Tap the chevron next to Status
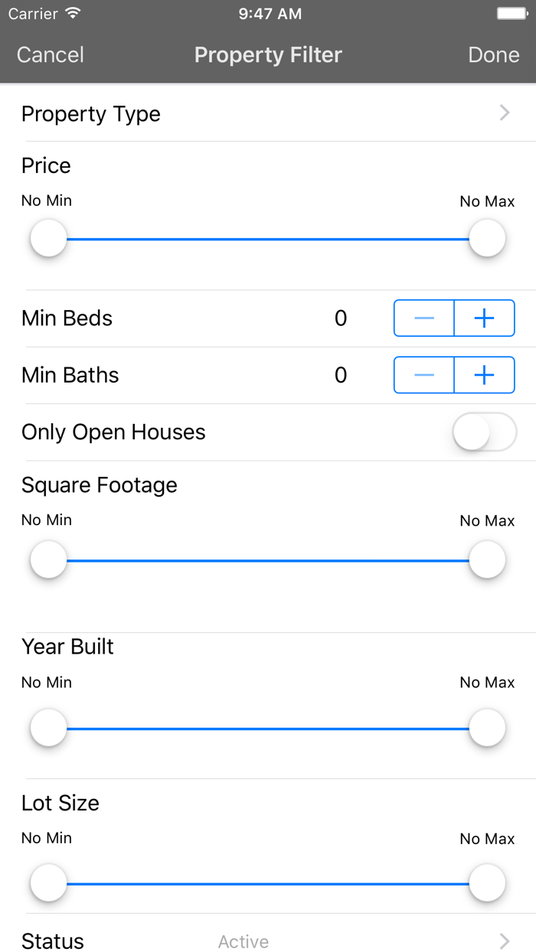Image resolution: width=536 pixels, height=952 pixels. click(505, 941)
